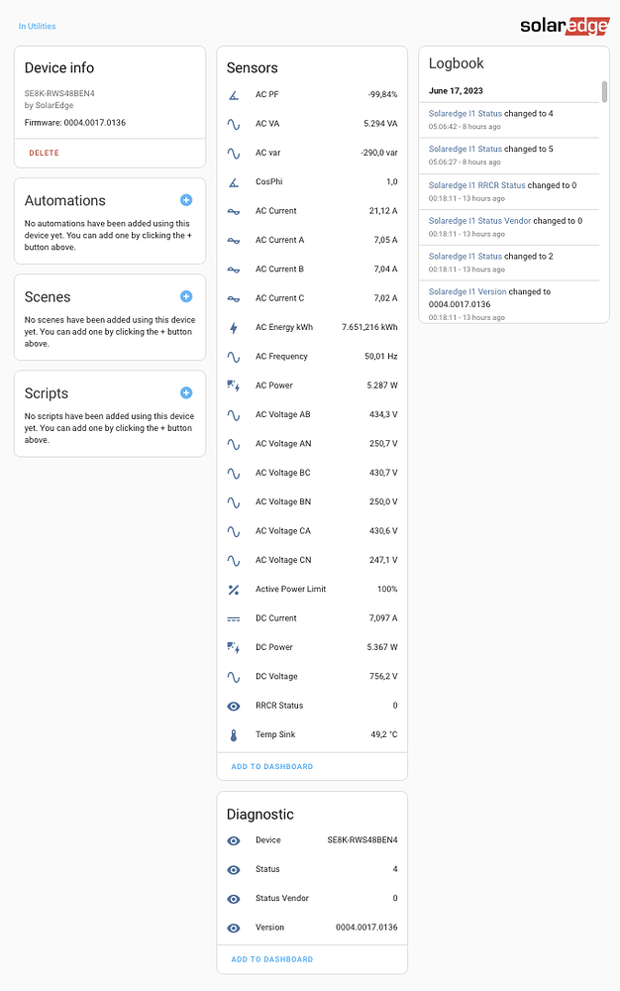The image size is (620, 991).
Task: Click the percentage icon for Active Power Limit
Action: pyautogui.click(x=233, y=589)
